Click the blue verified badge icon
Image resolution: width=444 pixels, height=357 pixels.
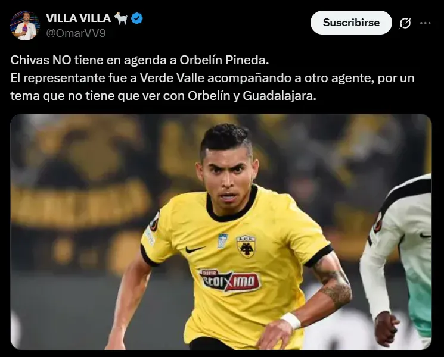(x=137, y=18)
